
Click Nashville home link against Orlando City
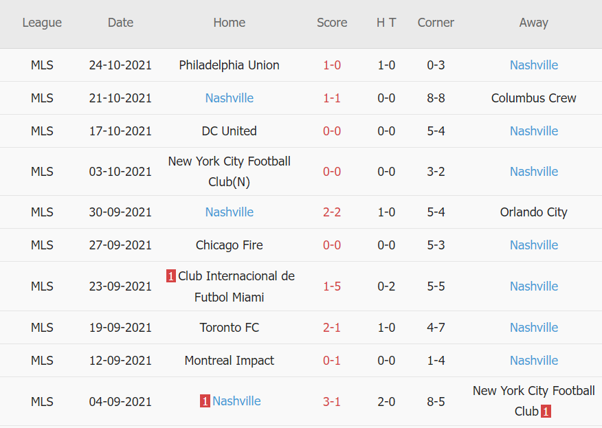coord(230,212)
